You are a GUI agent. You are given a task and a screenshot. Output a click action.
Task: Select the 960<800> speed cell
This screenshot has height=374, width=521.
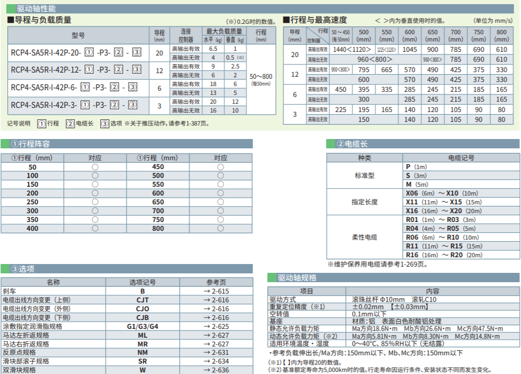pyautogui.click(x=375, y=59)
